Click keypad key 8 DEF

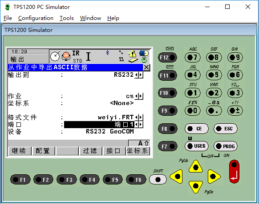(x=214, y=58)
